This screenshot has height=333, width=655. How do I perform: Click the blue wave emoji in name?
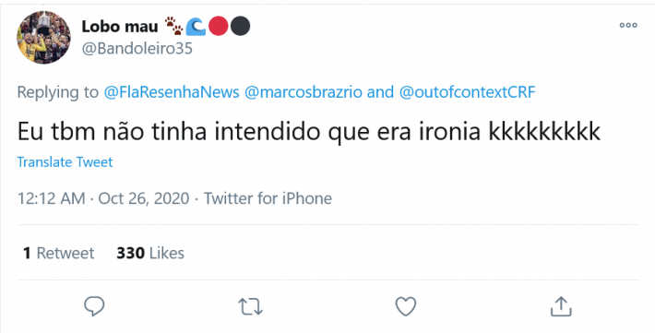196,27
